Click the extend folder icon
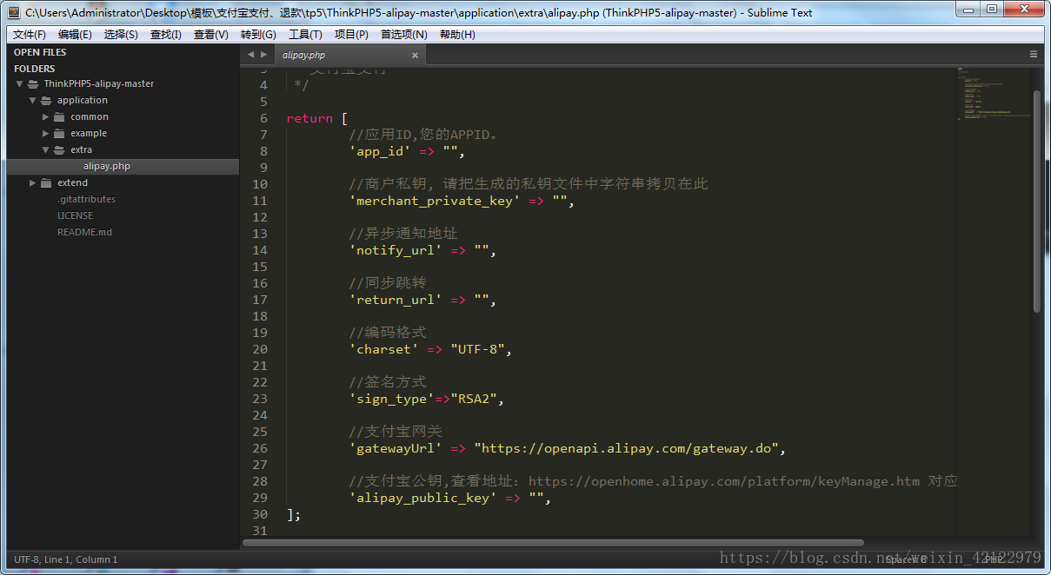 [x=46, y=183]
